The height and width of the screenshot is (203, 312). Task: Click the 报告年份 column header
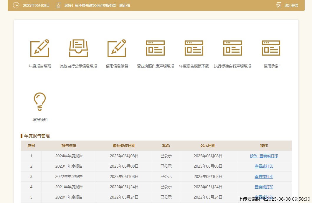69,146
